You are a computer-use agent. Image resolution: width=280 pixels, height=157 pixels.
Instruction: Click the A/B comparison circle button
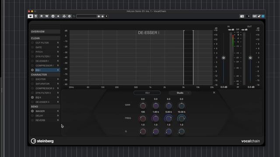(x=53, y=16)
